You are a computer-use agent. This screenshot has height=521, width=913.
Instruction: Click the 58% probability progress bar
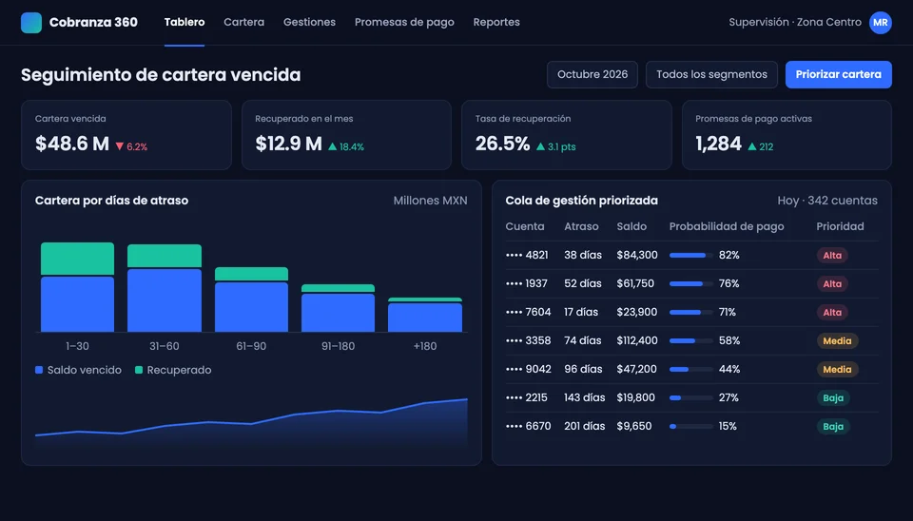click(691, 340)
